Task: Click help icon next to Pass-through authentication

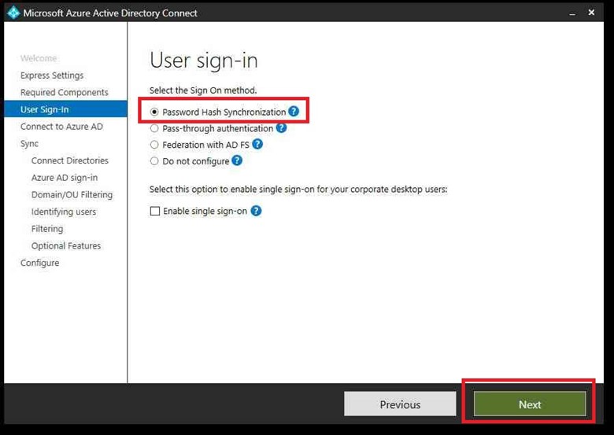Action: pyautogui.click(x=281, y=128)
